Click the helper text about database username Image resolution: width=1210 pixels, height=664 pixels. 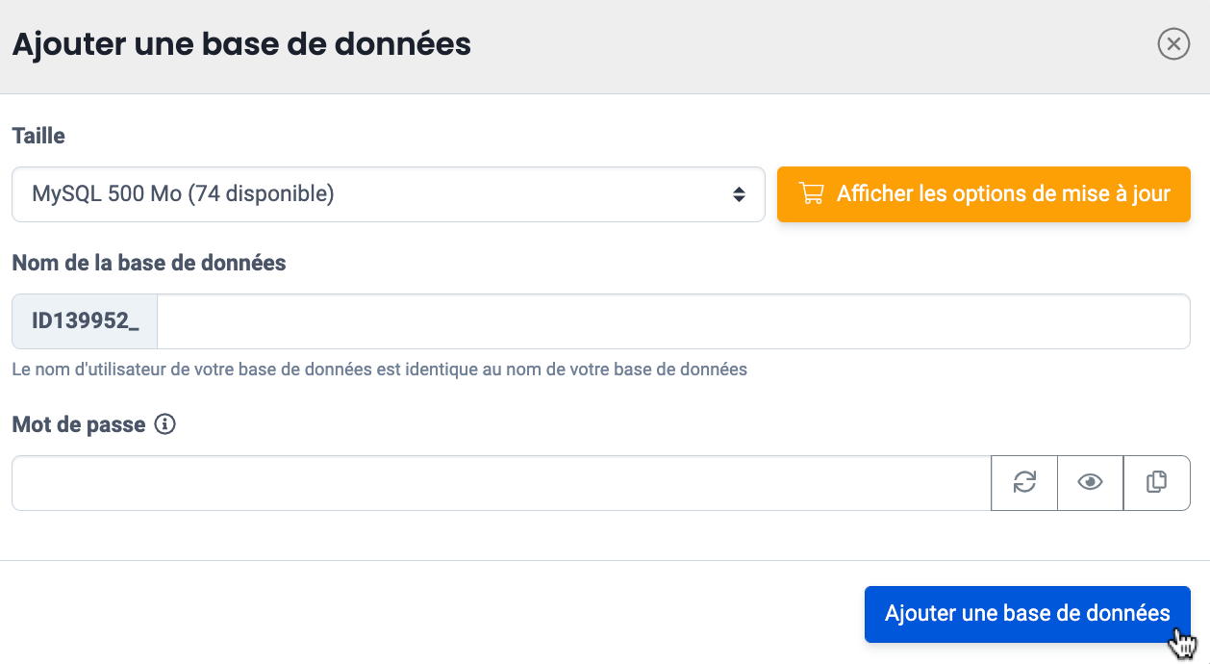point(379,370)
